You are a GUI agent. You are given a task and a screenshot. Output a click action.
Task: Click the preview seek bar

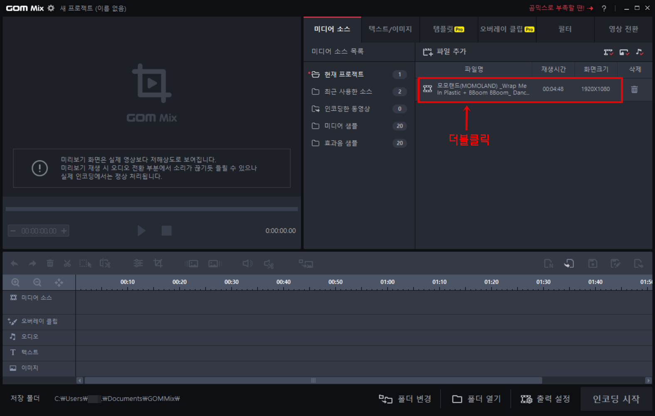152,209
